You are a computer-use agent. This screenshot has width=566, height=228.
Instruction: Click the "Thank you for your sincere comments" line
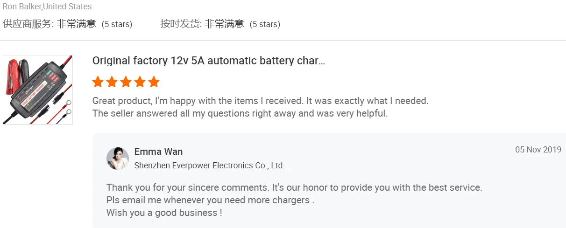(x=294, y=187)
